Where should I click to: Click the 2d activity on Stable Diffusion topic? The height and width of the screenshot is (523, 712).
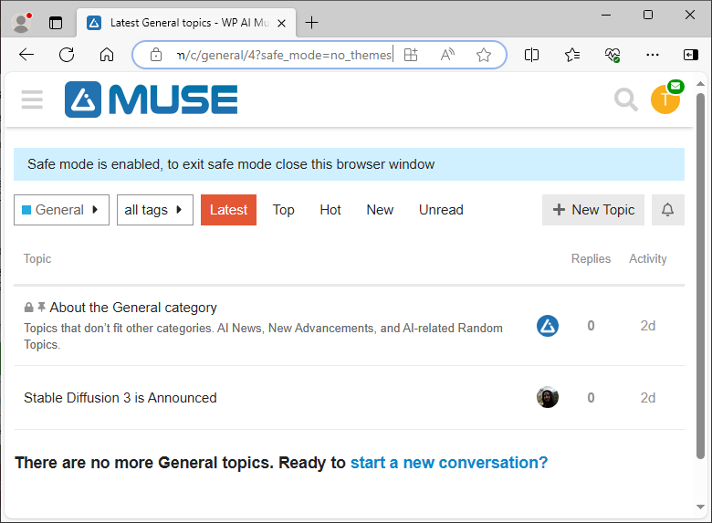(x=647, y=398)
